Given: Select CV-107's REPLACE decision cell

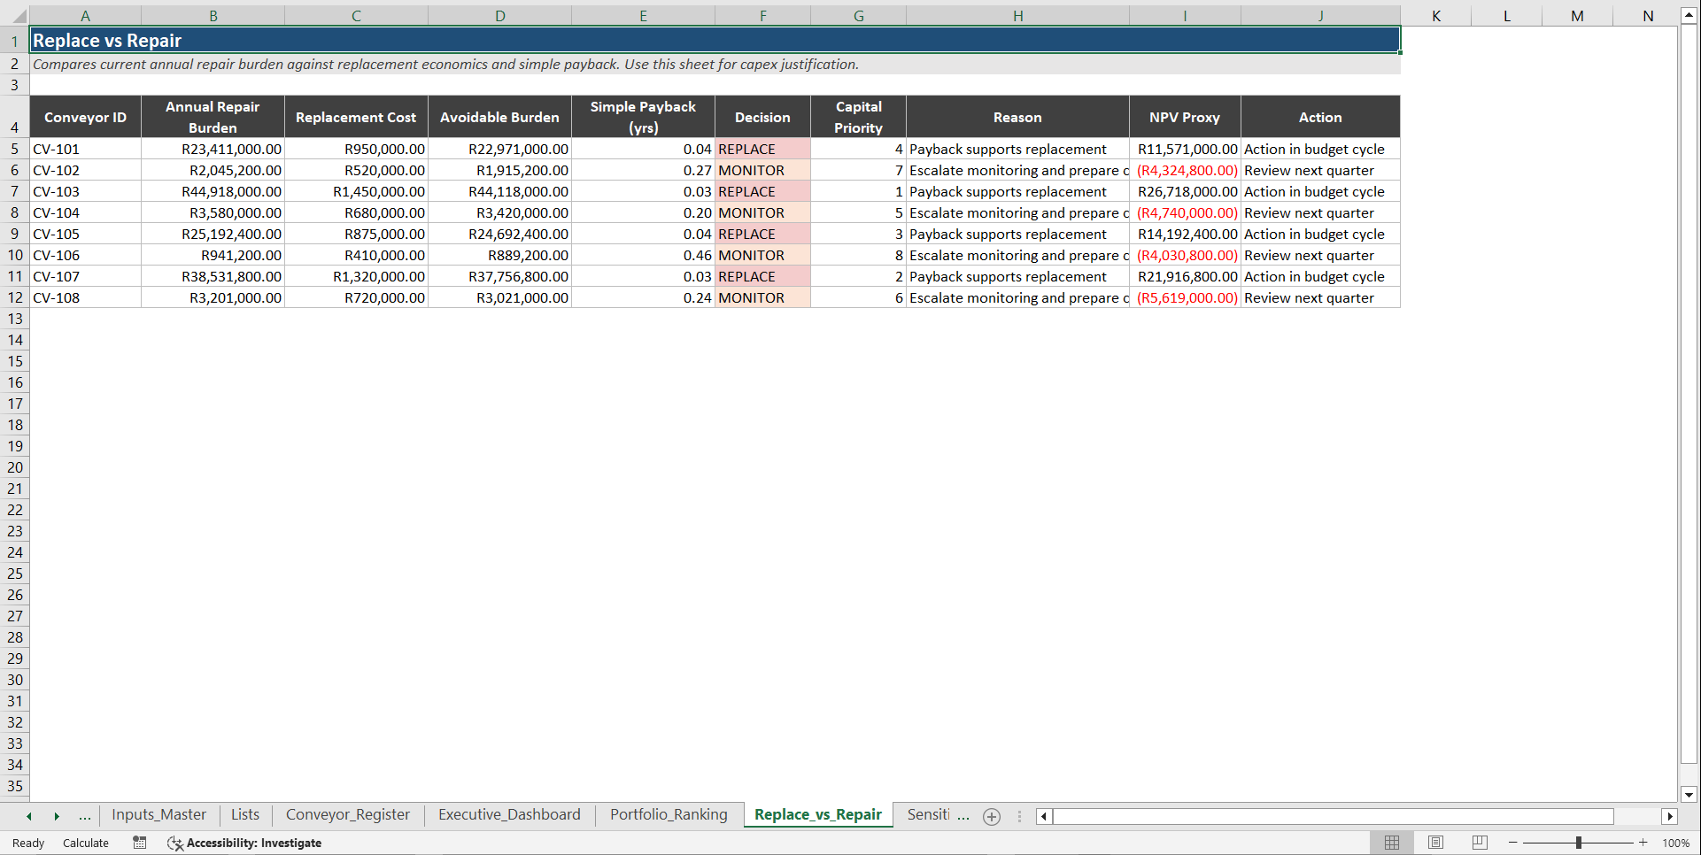Looking at the screenshot, I should click(x=762, y=276).
